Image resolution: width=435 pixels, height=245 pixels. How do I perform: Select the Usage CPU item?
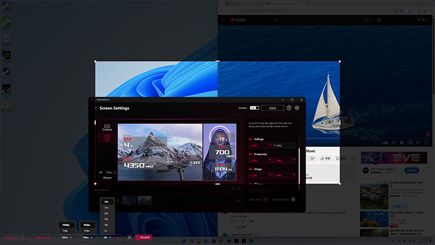[260, 175]
